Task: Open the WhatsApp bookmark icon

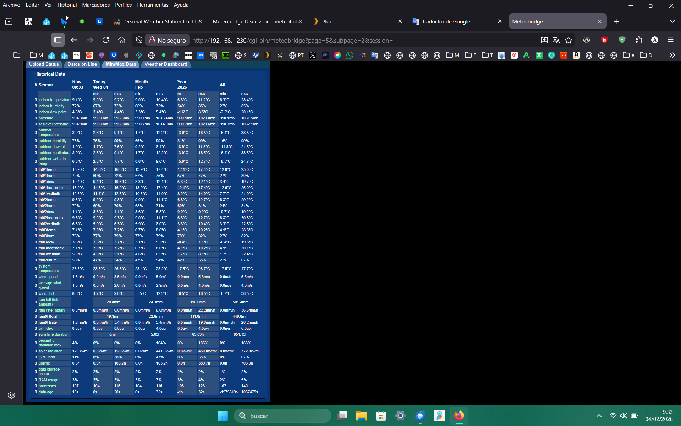Action: [x=350, y=55]
